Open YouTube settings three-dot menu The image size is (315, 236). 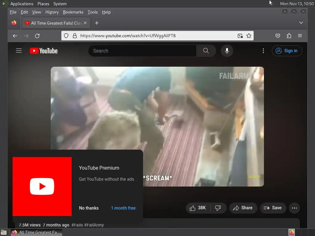coord(263,51)
